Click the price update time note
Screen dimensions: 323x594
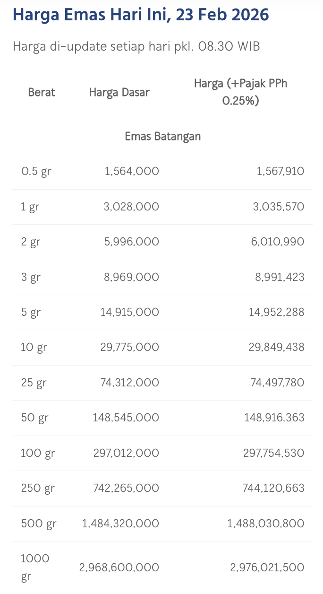tap(136, 46)
